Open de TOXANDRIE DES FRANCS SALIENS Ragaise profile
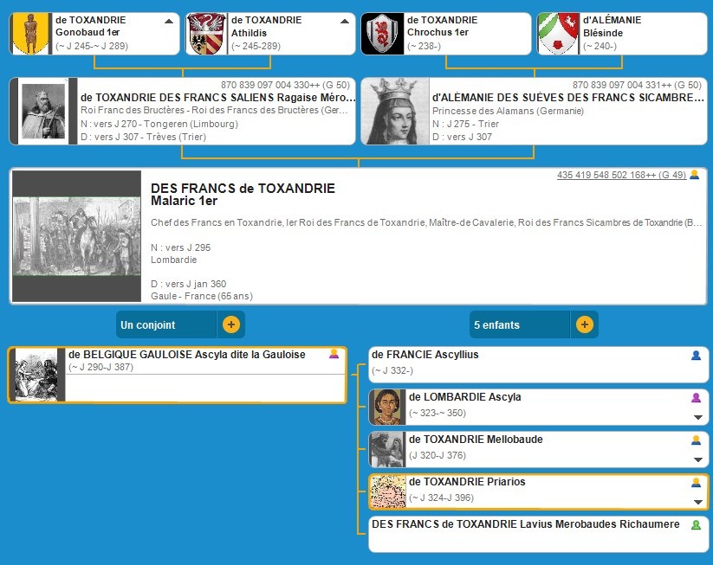 [217, 98]
